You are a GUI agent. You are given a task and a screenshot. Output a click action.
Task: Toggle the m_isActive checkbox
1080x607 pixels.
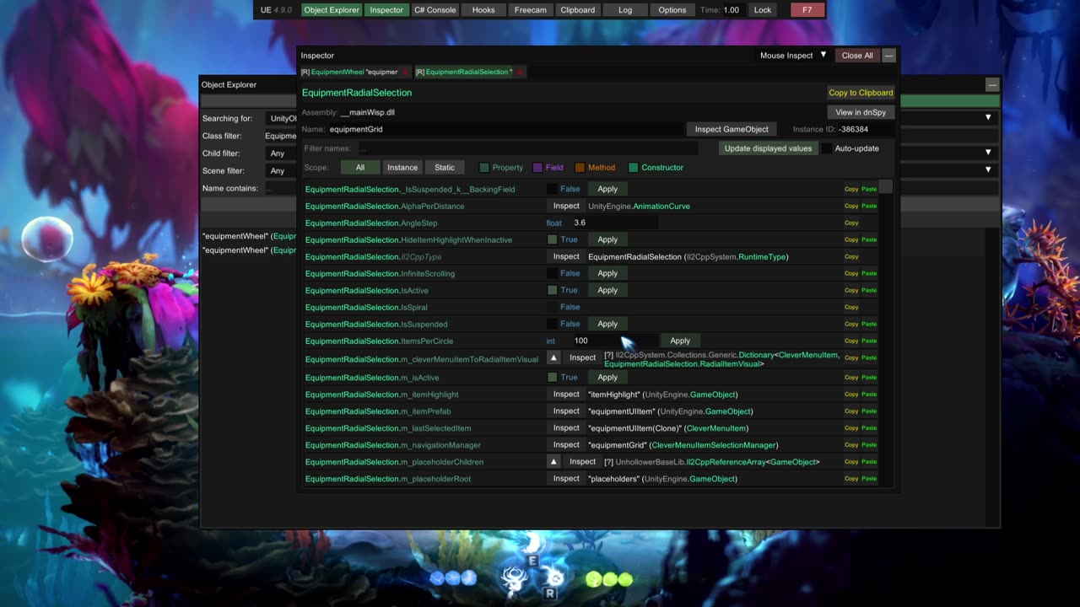[553, 378]
